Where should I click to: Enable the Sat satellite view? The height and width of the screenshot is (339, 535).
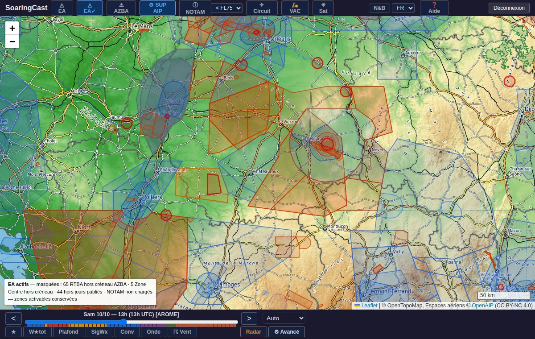tap(323, 8)
